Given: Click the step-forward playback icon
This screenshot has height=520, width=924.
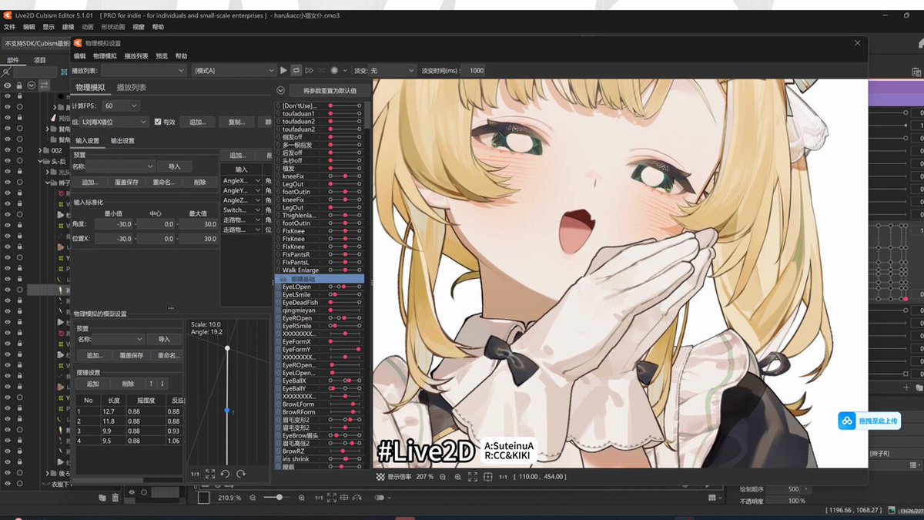Looking at the screenshot, I should [x=309, y=70].
